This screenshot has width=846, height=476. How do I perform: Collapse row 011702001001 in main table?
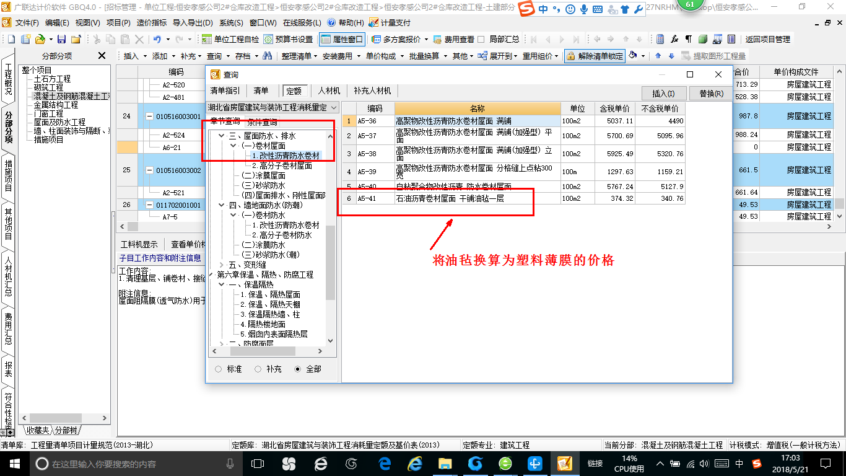point(149,205)
